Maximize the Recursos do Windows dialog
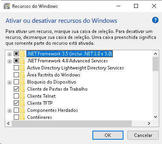162x144 pixels. click(x=136, y=6)
